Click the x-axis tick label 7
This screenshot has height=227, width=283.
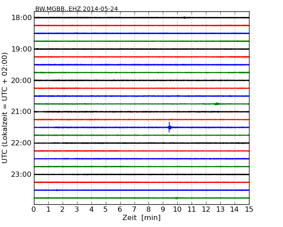pyautogui.click(x=134, y=210)
